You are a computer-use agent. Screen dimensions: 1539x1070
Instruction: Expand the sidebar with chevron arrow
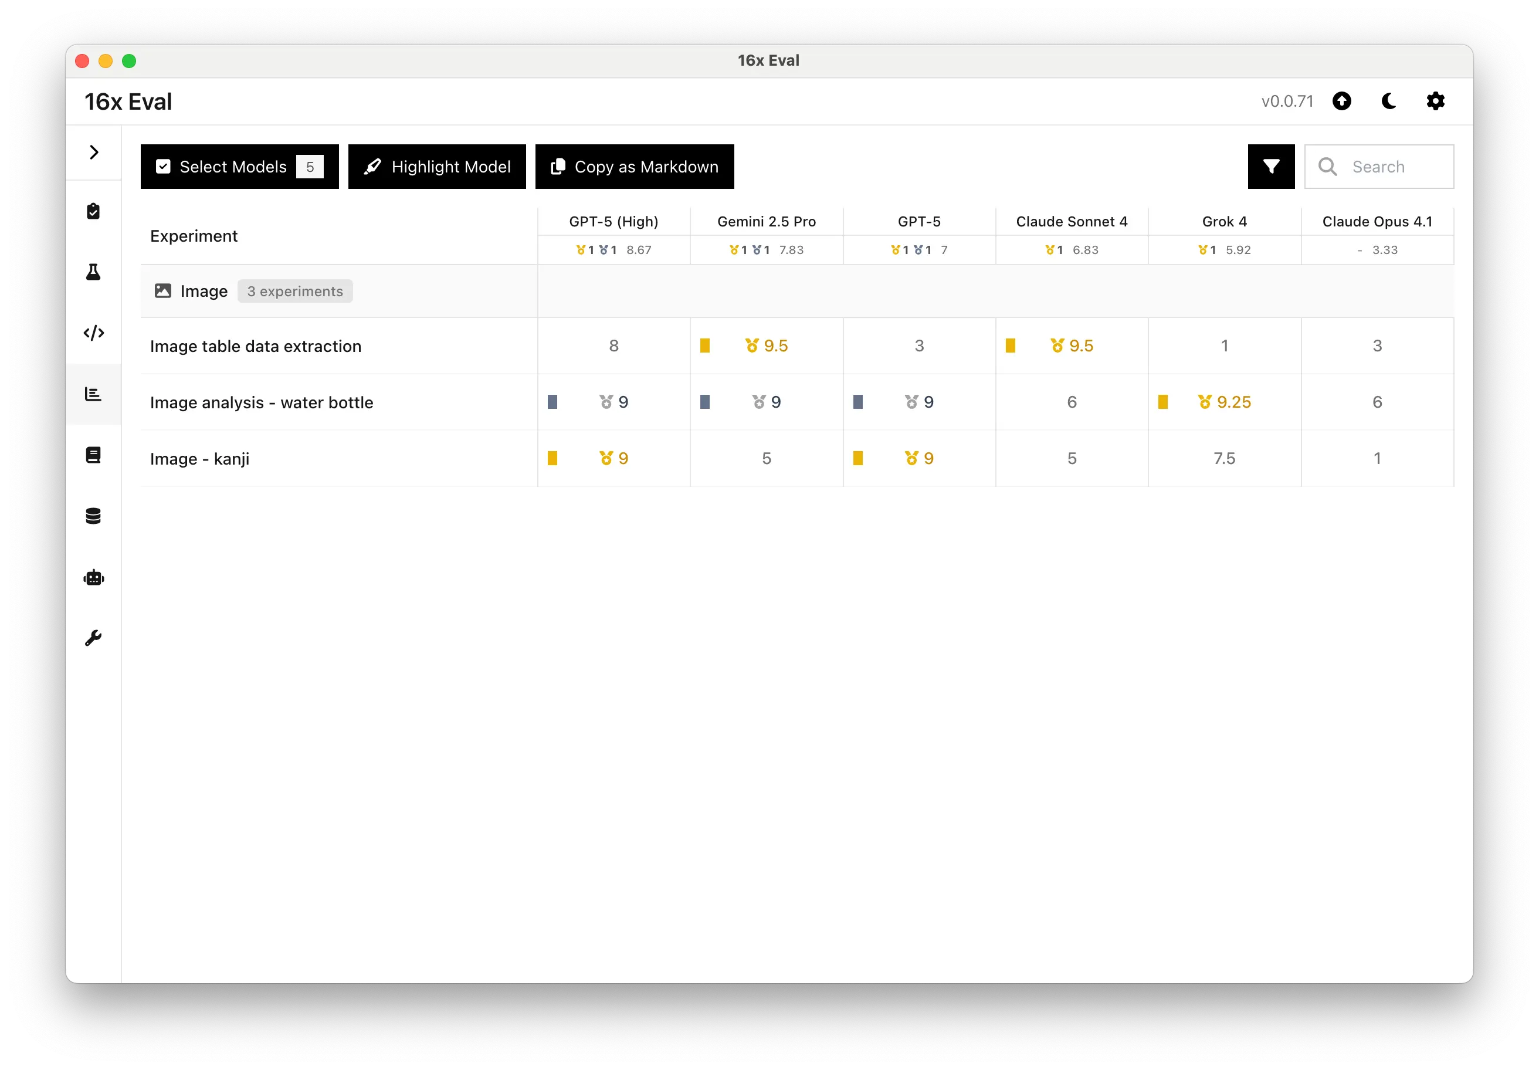click(x=94, y=153)
